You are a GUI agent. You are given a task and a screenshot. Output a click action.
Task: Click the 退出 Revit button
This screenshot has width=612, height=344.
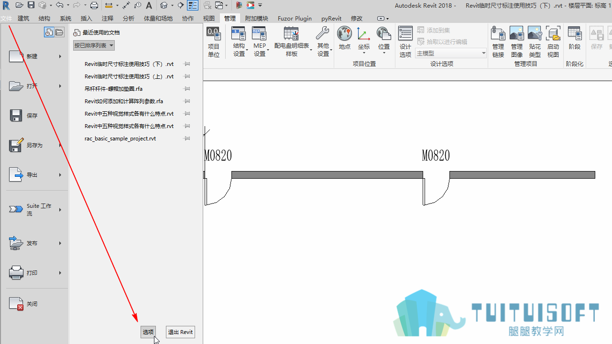(180, 332)
